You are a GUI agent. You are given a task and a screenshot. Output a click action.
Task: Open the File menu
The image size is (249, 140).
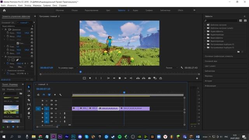tap(3, 5)
